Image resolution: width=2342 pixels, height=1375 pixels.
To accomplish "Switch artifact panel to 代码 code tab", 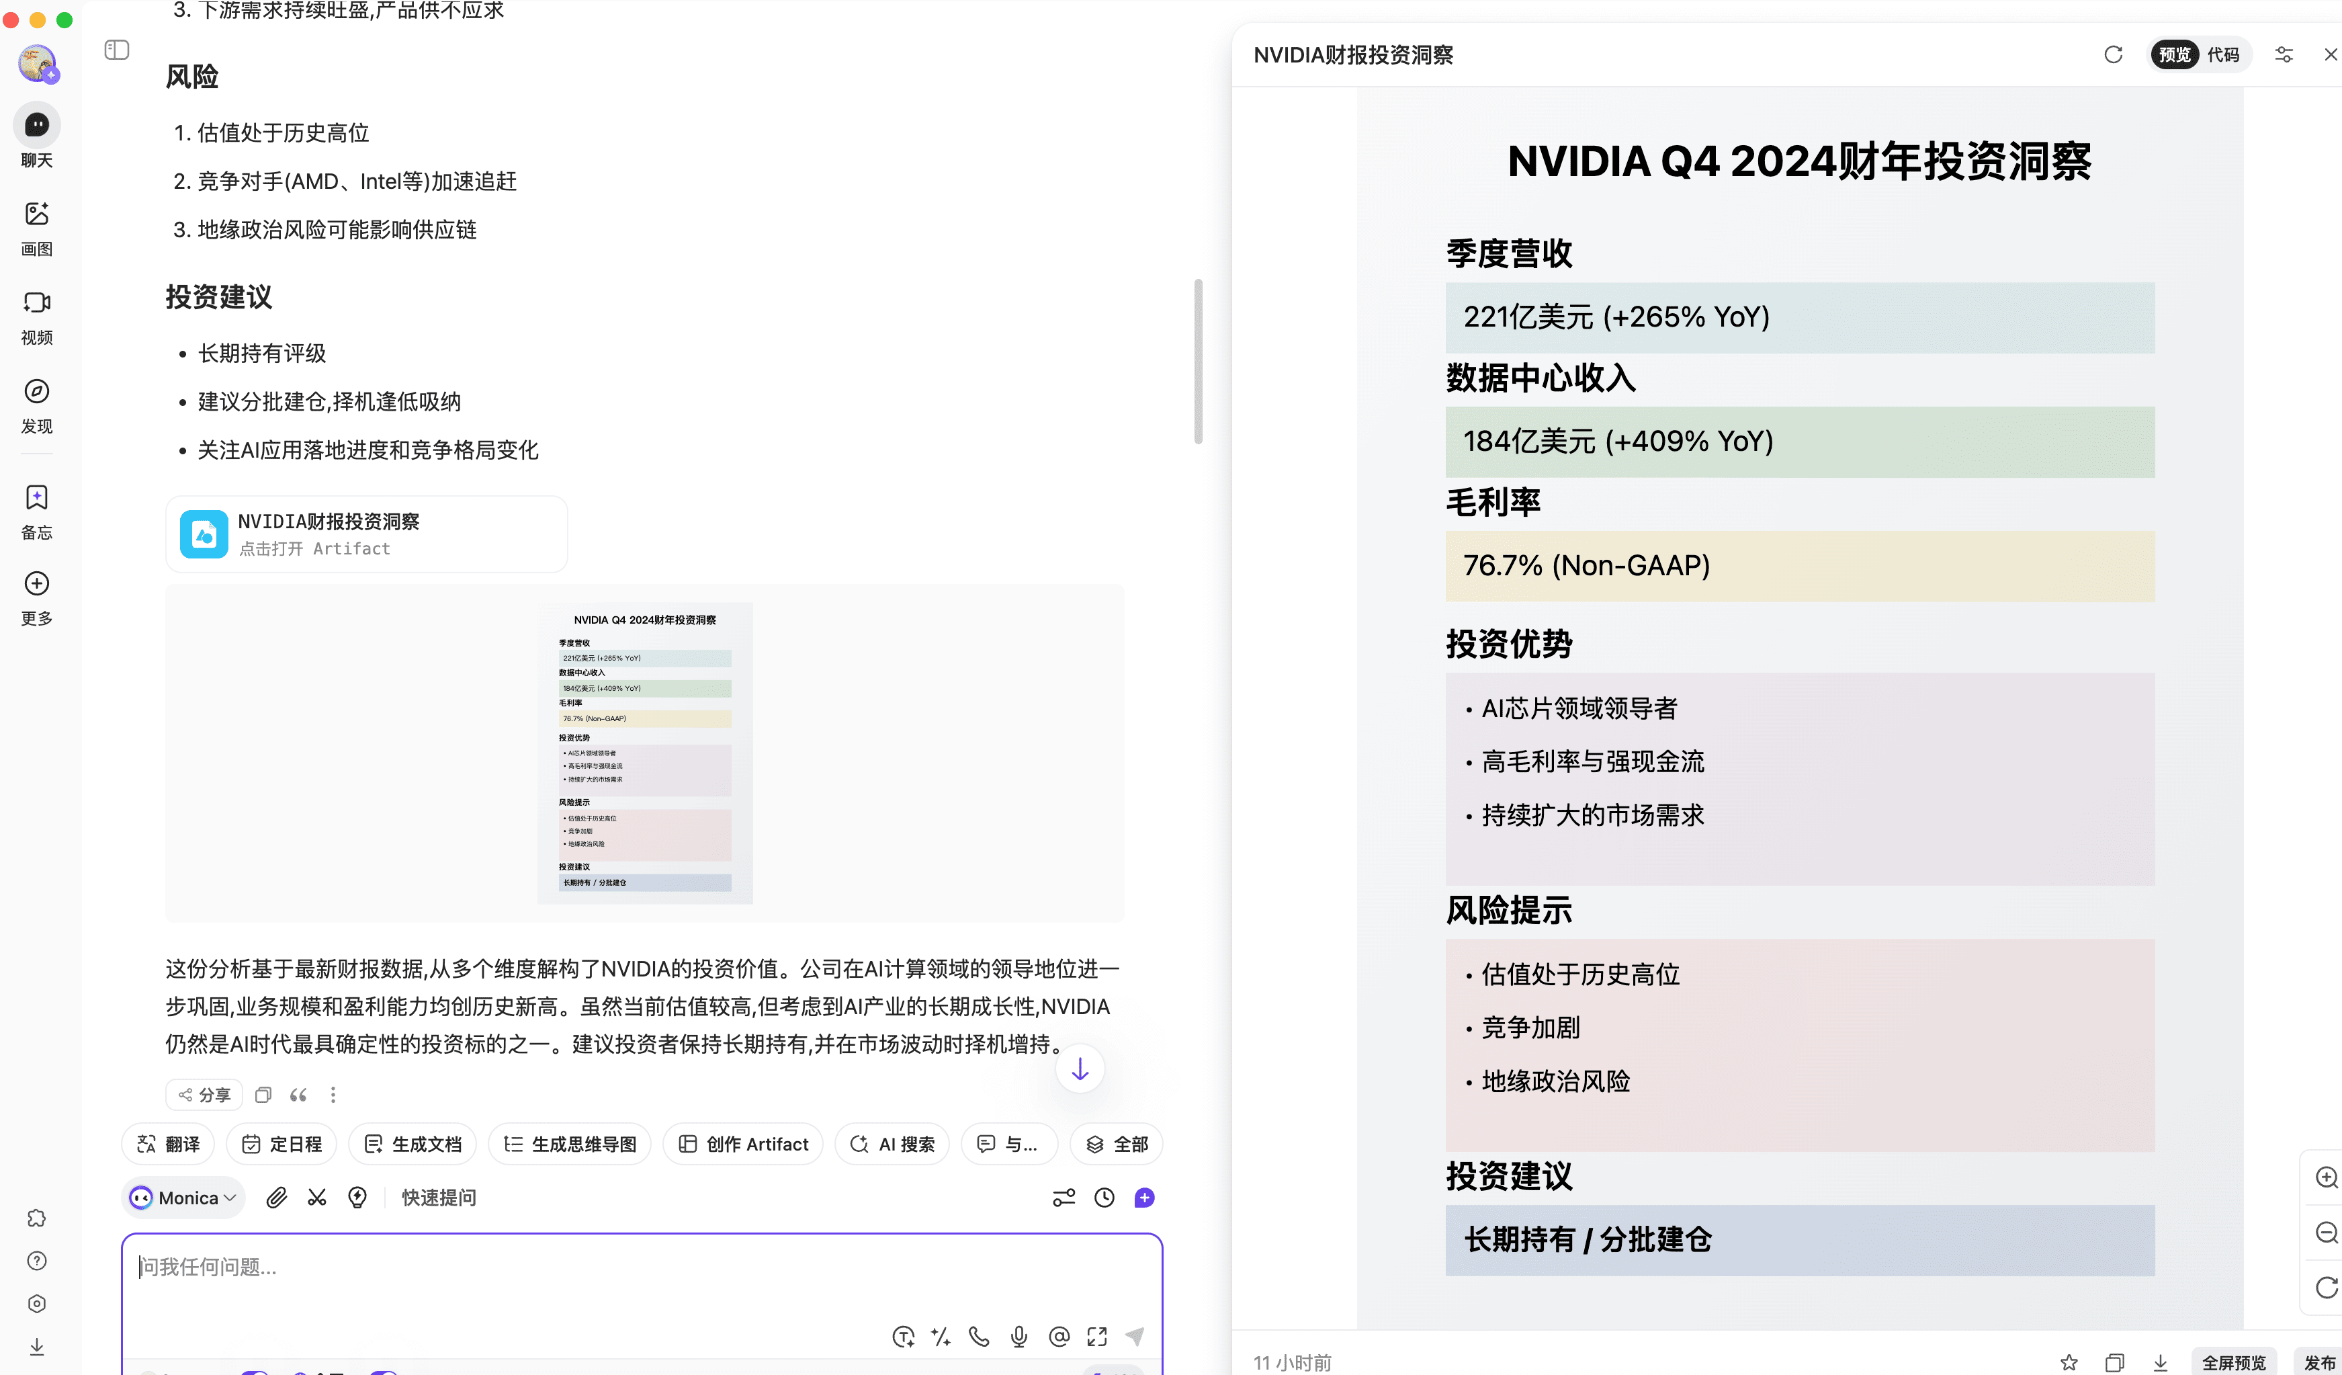I will coord(2224,55).
